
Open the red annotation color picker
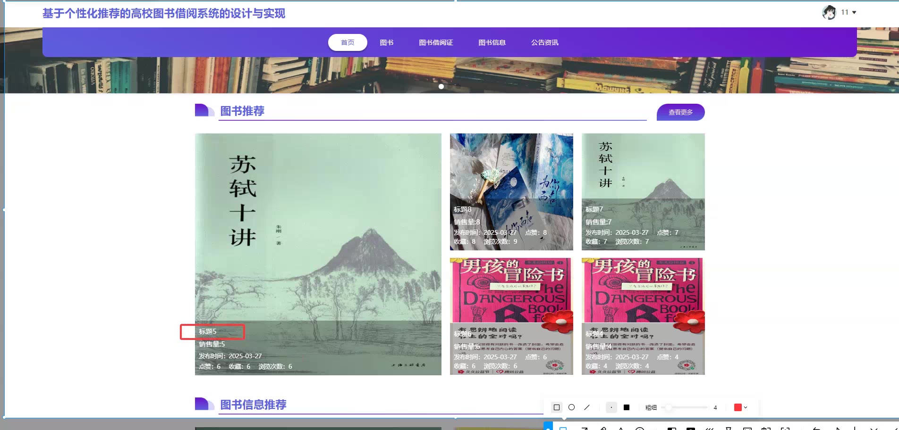tap(738, 407)
